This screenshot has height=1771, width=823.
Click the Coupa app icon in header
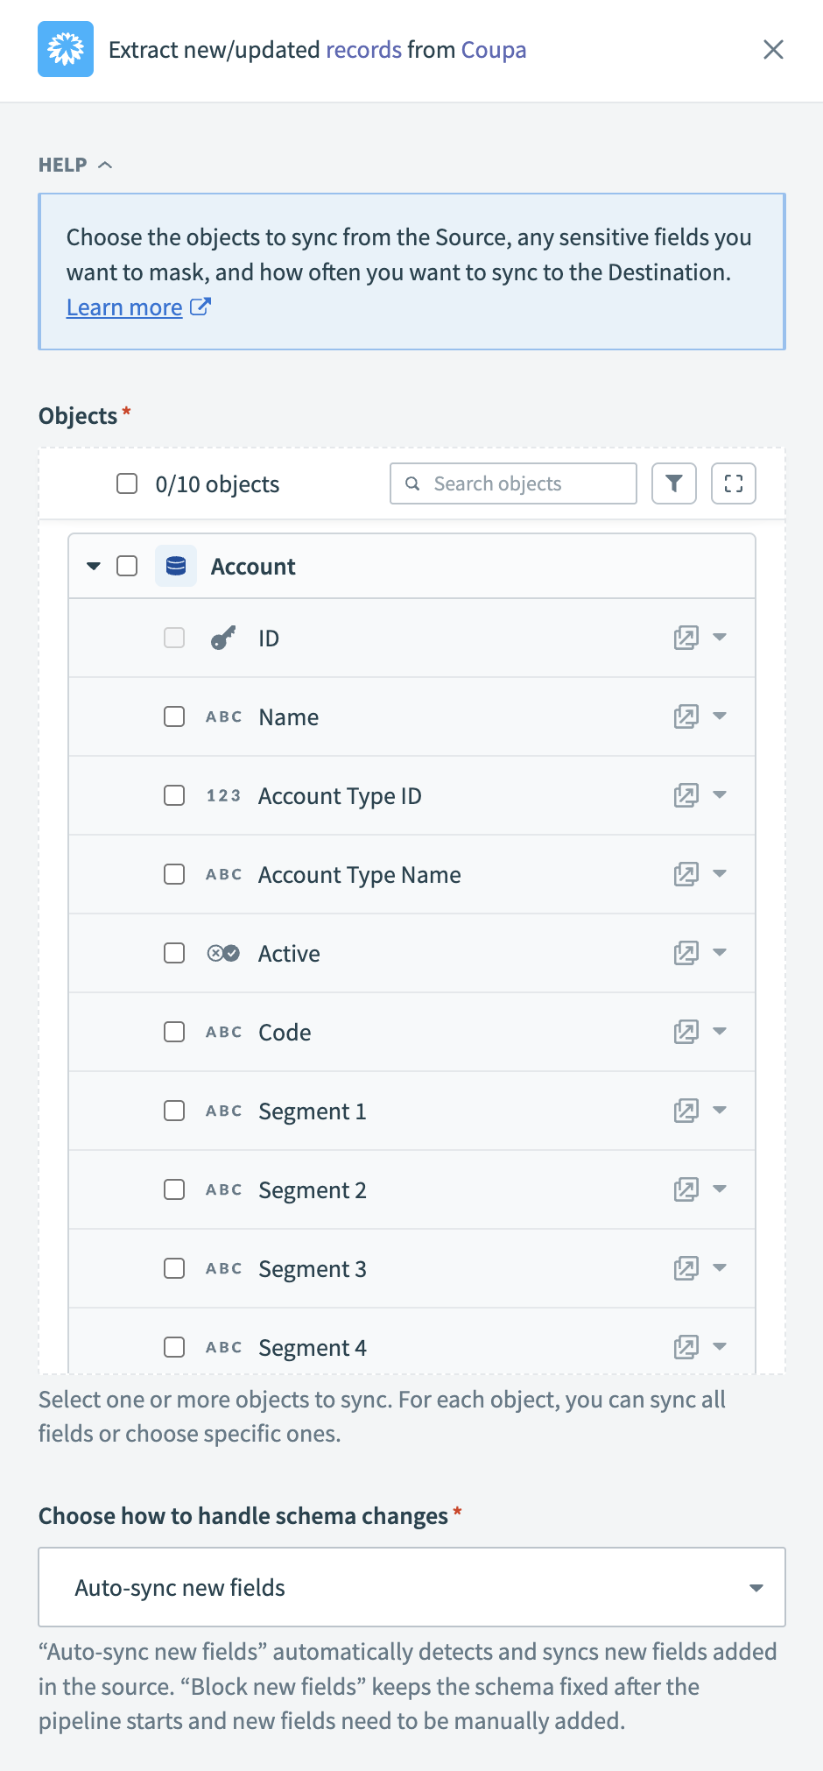pos(66,49)
